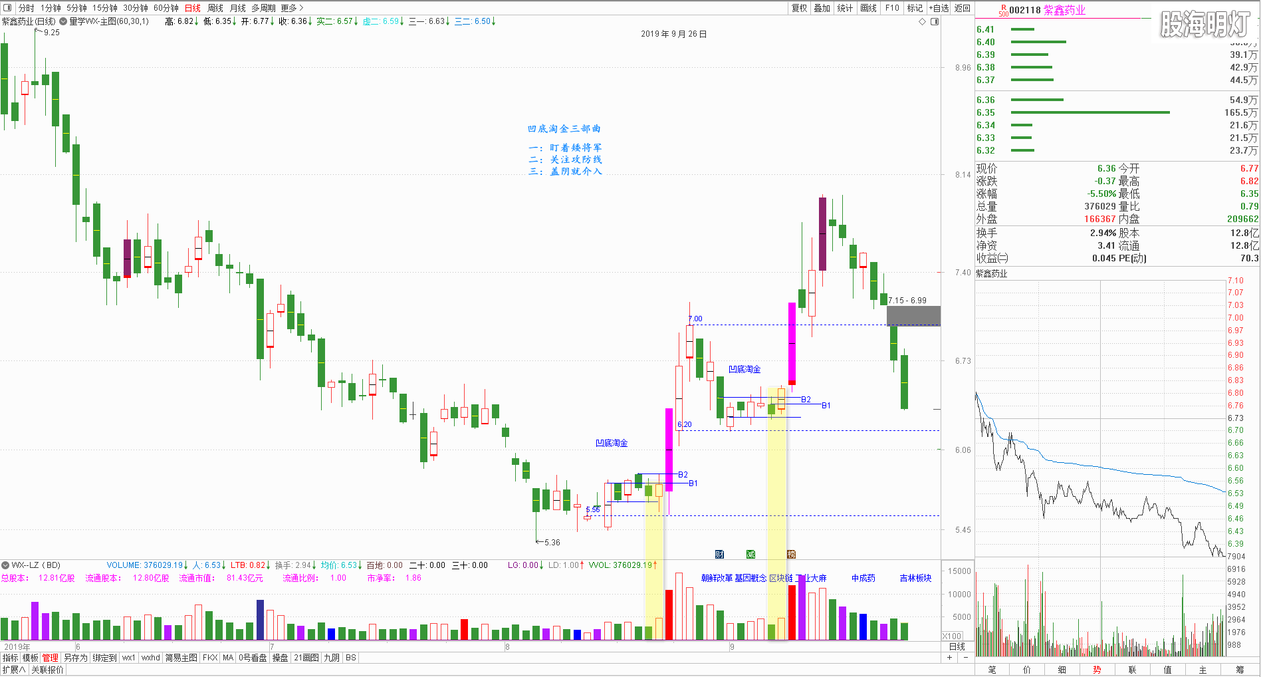Click the X100 volume scale label

tap(952, 636)
